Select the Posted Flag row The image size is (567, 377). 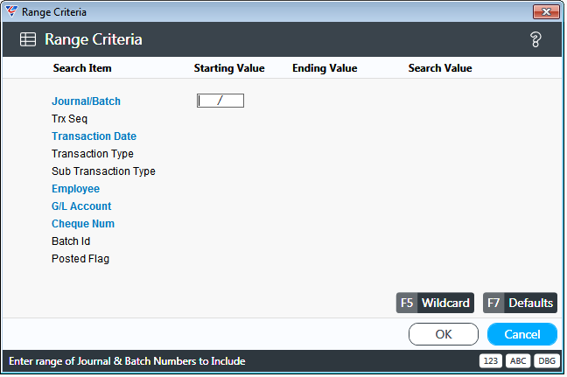pos(80,259)
